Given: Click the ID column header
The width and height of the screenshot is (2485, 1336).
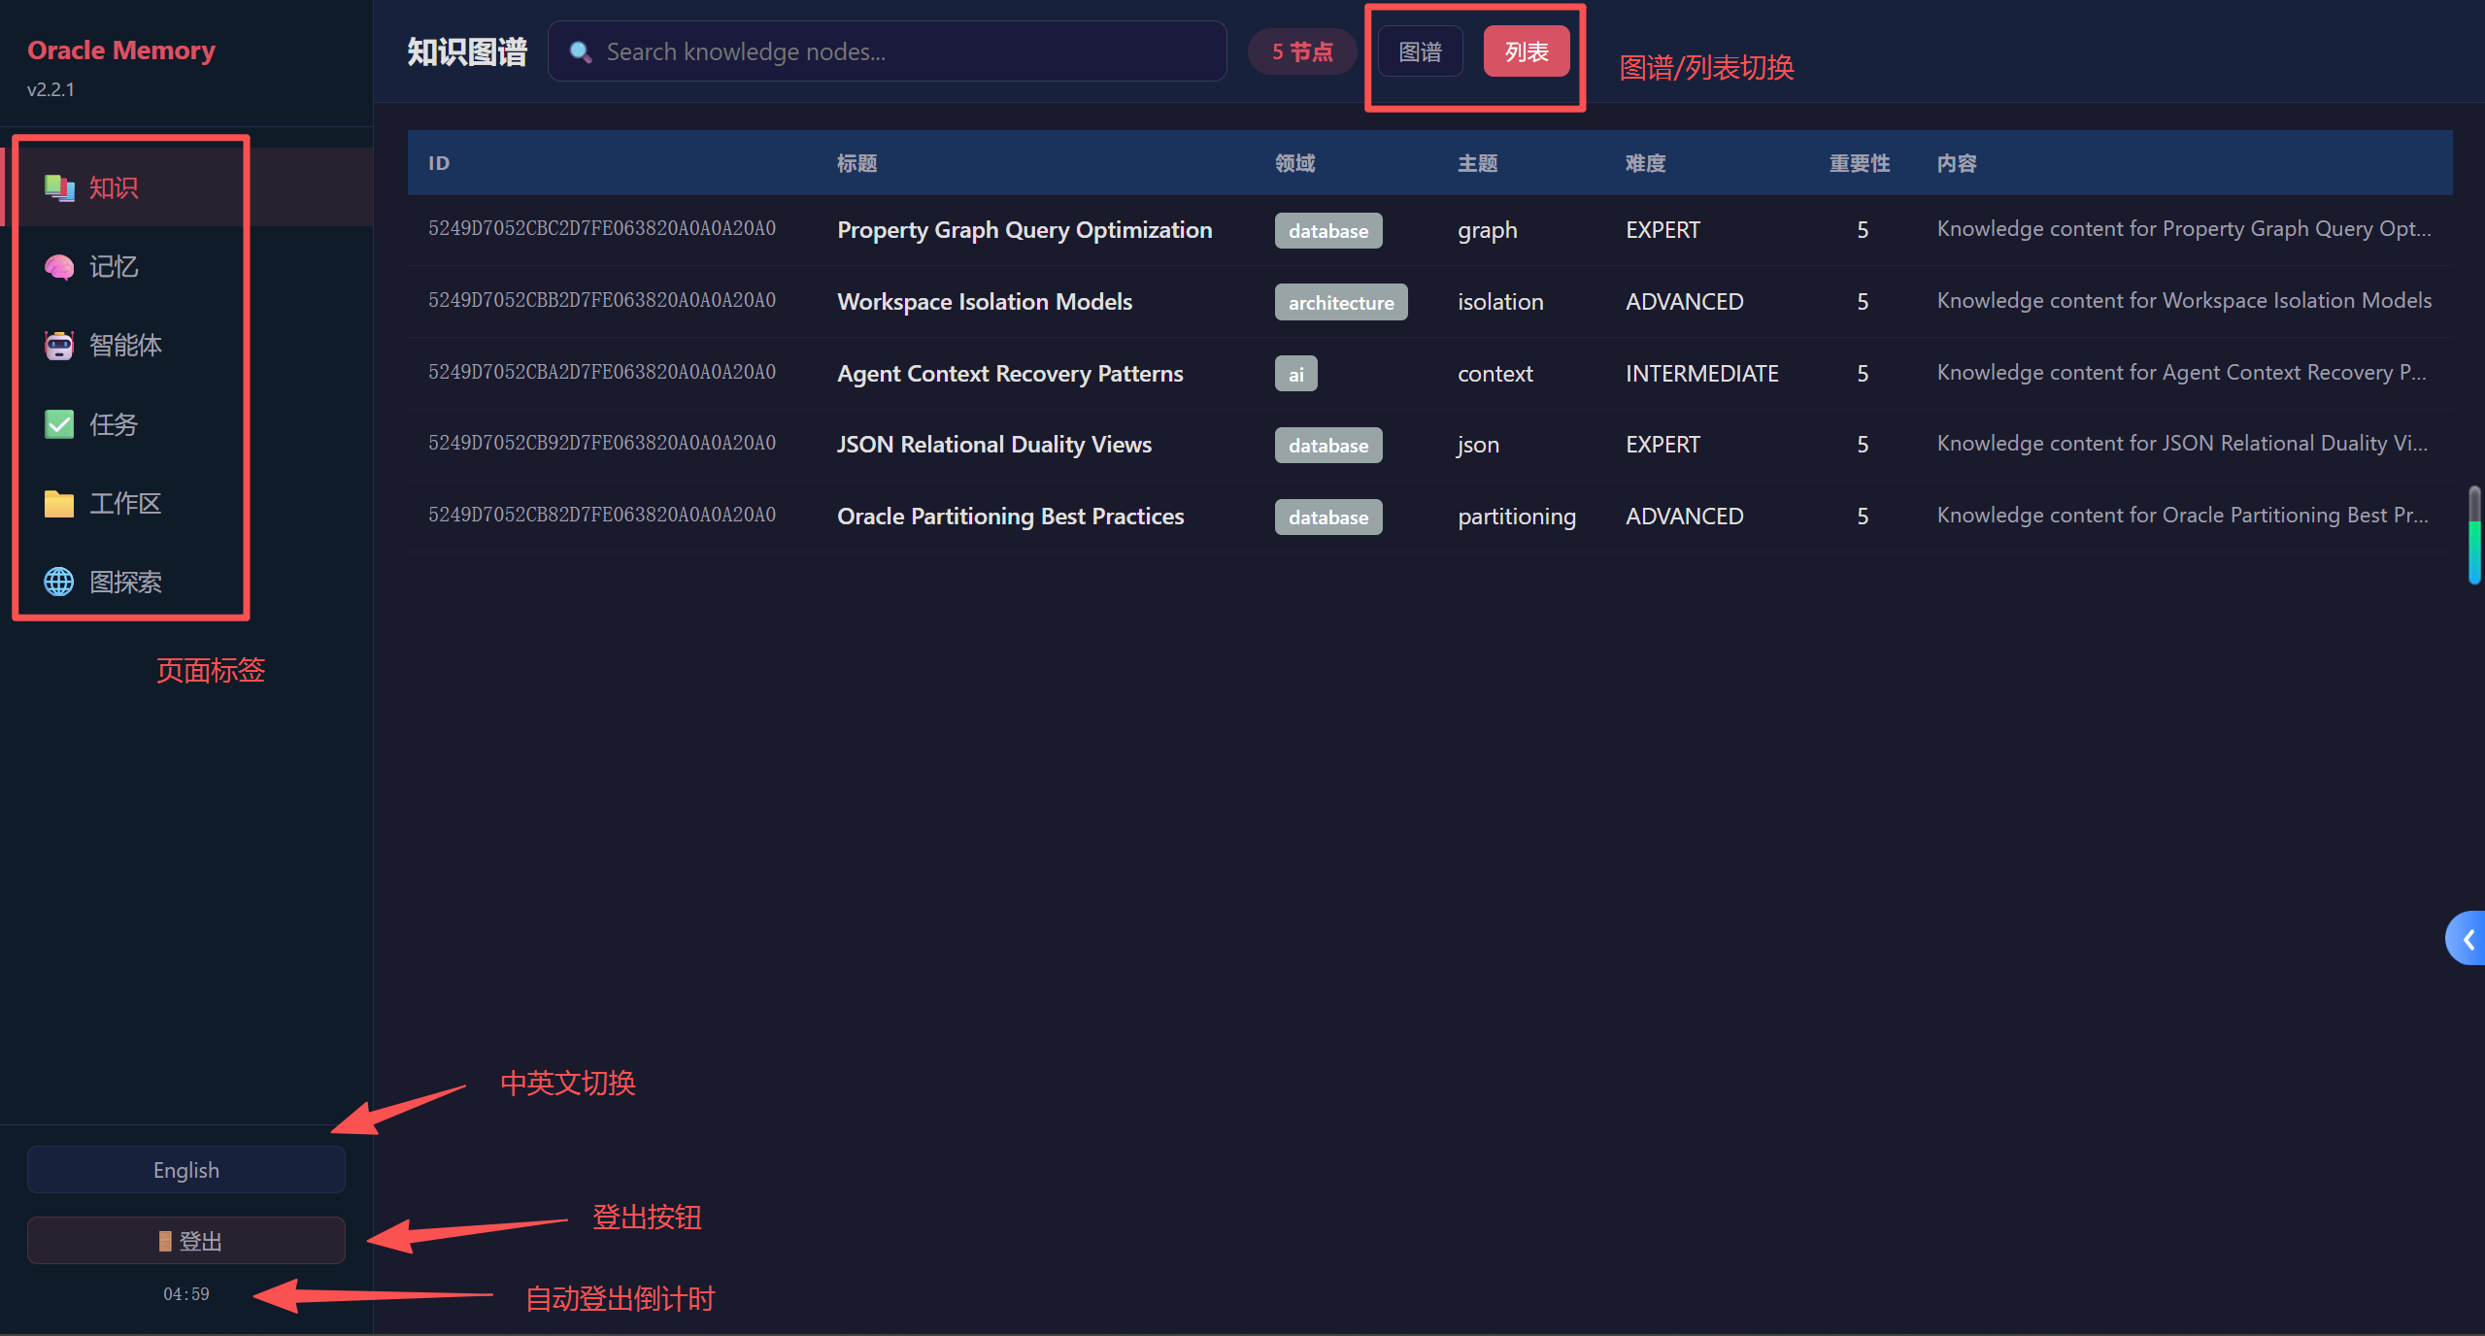Looking at the screenshot, I should point(439,163).
